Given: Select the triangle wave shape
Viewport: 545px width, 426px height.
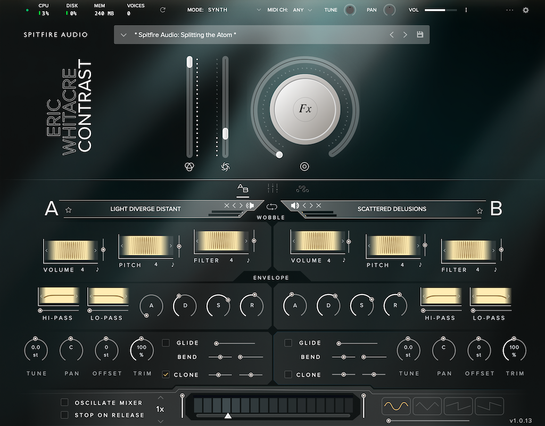Looking at the screenshot, I should (x=427, y=406).
